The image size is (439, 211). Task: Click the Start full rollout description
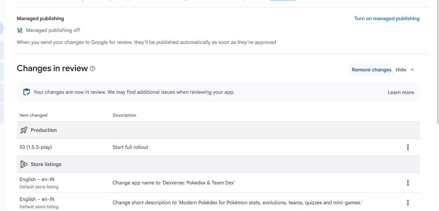[x=130, y=147]
